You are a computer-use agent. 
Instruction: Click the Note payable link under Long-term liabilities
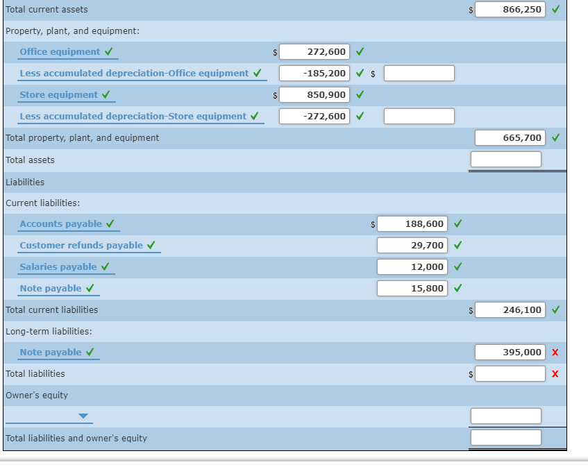(x=52, y=352)
